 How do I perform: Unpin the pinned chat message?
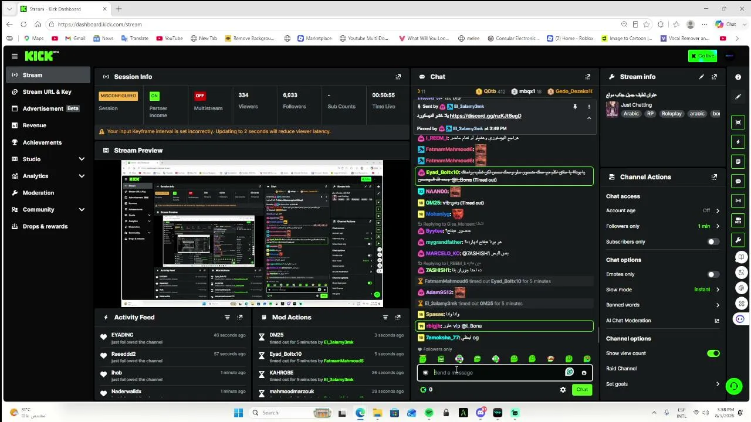(575, 107)
